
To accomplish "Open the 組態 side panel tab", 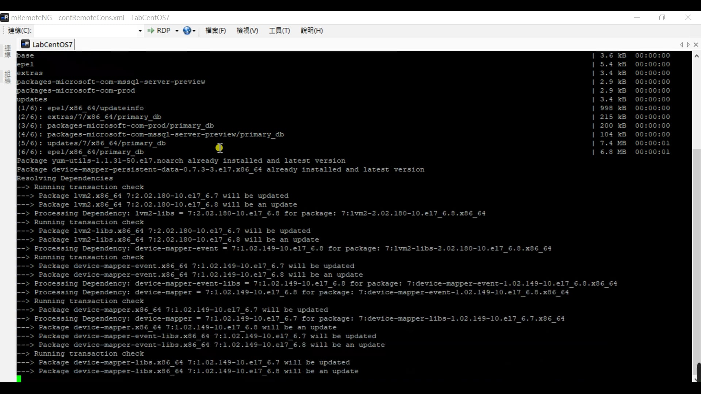I will tap(8, 77).
